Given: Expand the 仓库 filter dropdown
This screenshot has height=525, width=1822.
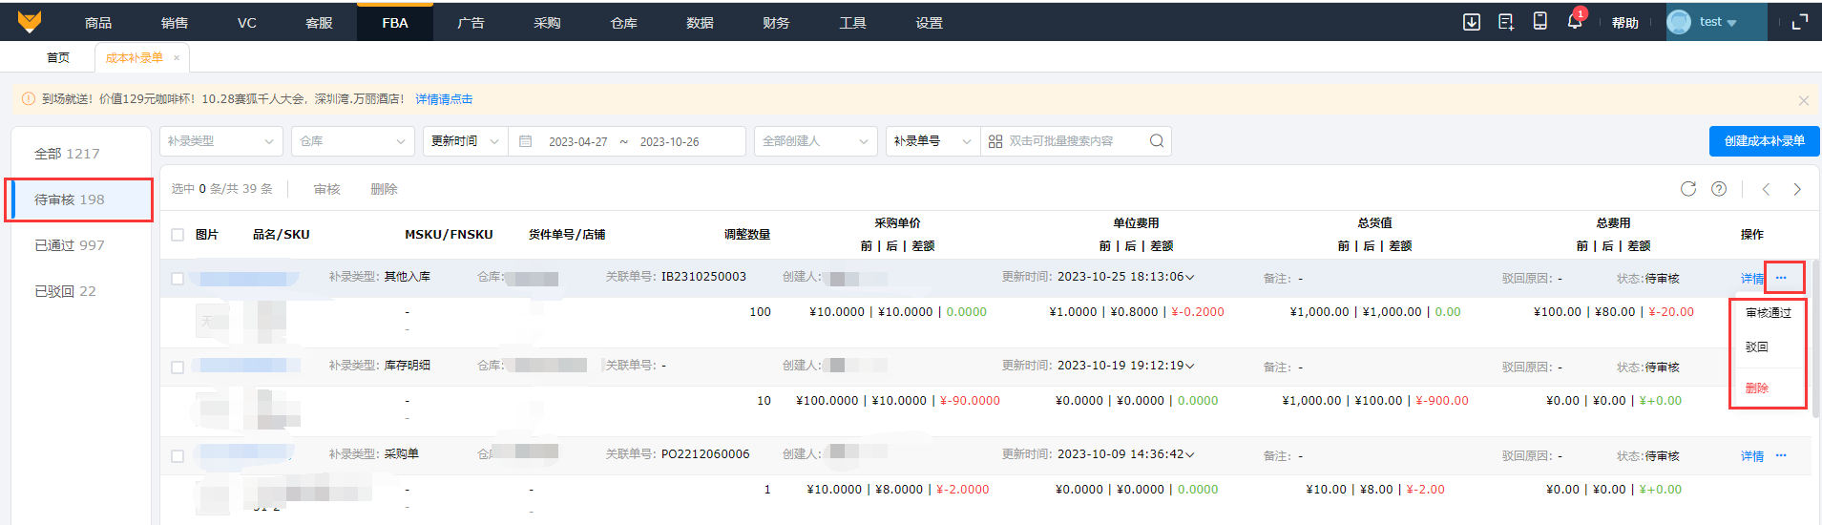Looking at the screenshot, I should (352, 141).
